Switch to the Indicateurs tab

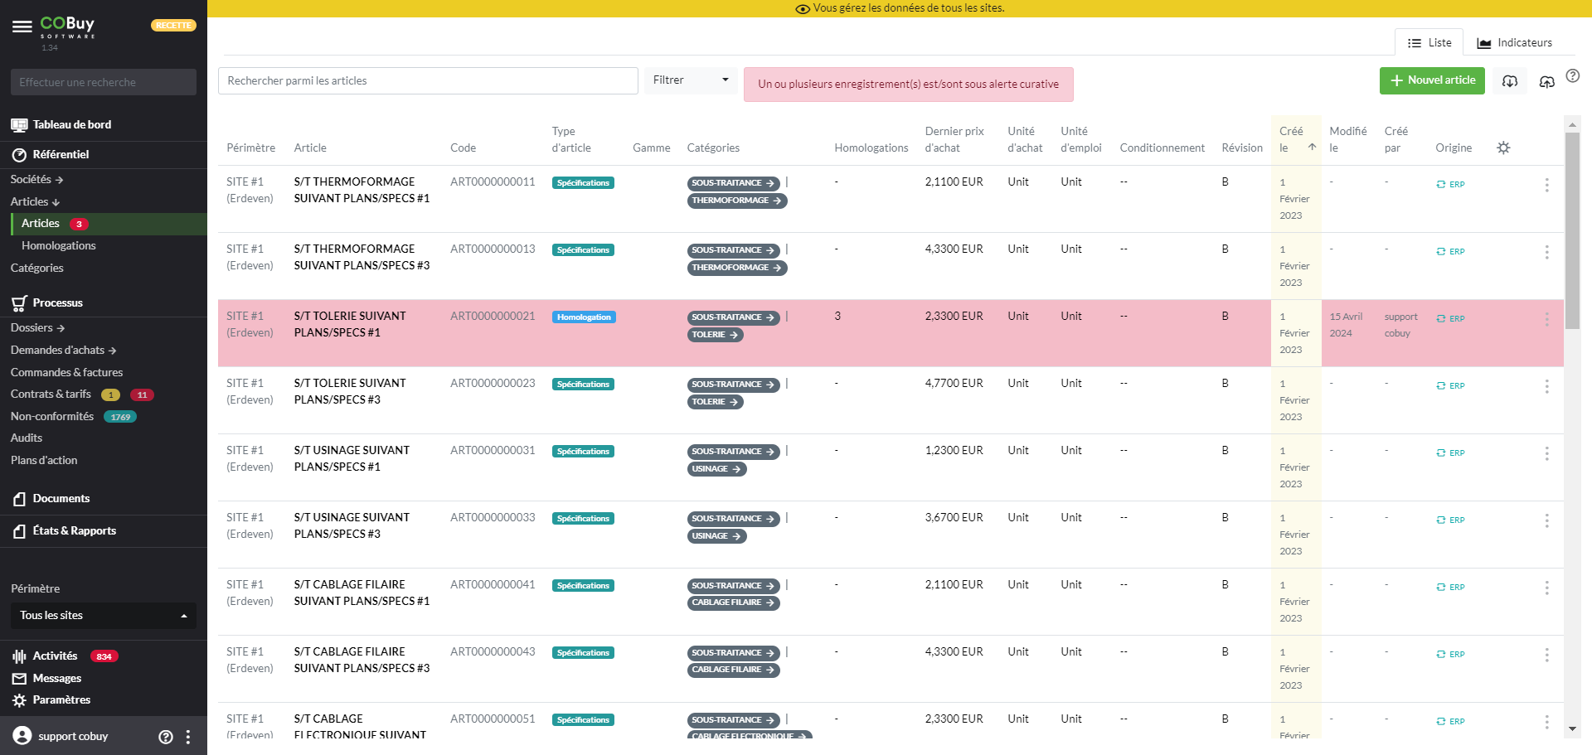point(1515,42)
